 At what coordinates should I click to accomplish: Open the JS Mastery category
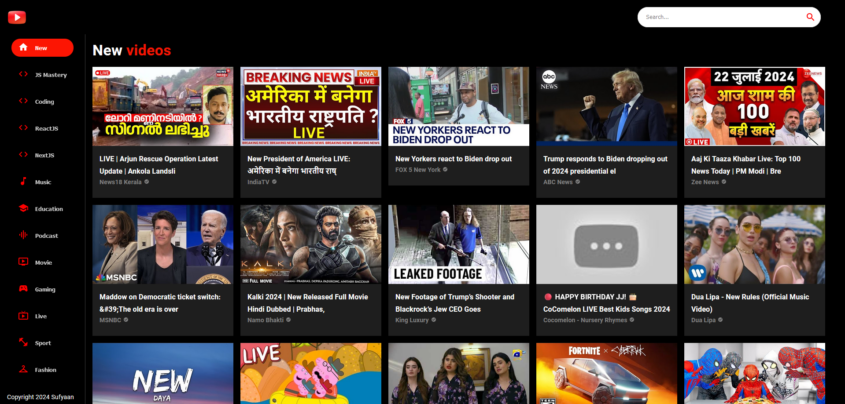point(42,75)
